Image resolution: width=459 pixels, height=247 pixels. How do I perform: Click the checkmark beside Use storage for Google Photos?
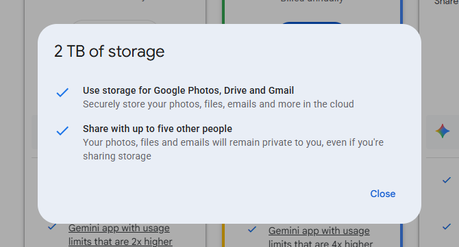point(62,92)
